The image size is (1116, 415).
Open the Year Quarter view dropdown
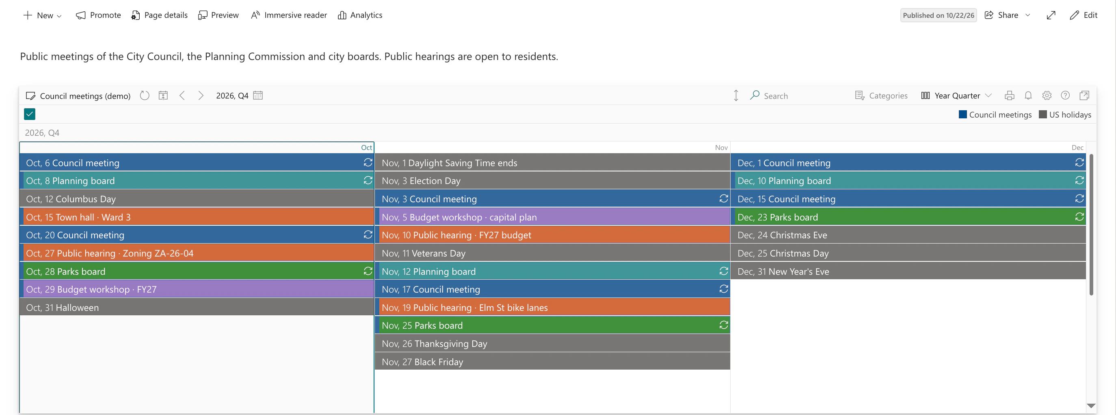pos(956,96)
